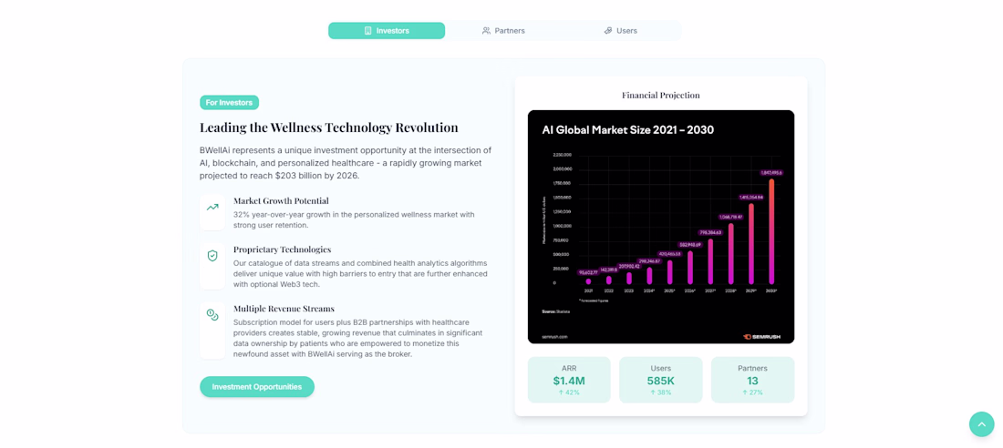Click the Proprietary Technologies shield icon

pyautogui.click(x=212, y=256)
